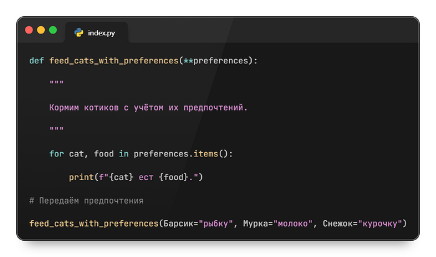Click the red close window dot
Viewport: 436px width, 257px height.
click(29, 30)
